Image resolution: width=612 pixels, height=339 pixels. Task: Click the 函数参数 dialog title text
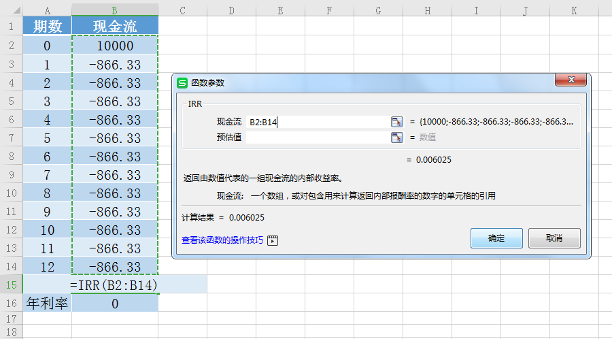coord(207,83)
